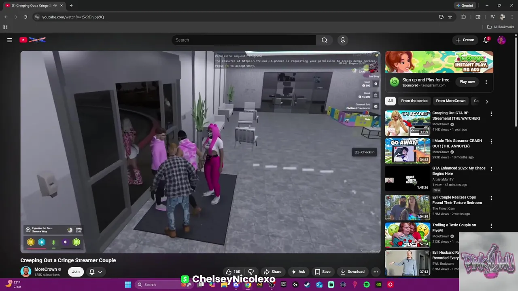Open weather widget showing 22°F
Viewport: 518px width, 291px height.
(x=13, y=284)
